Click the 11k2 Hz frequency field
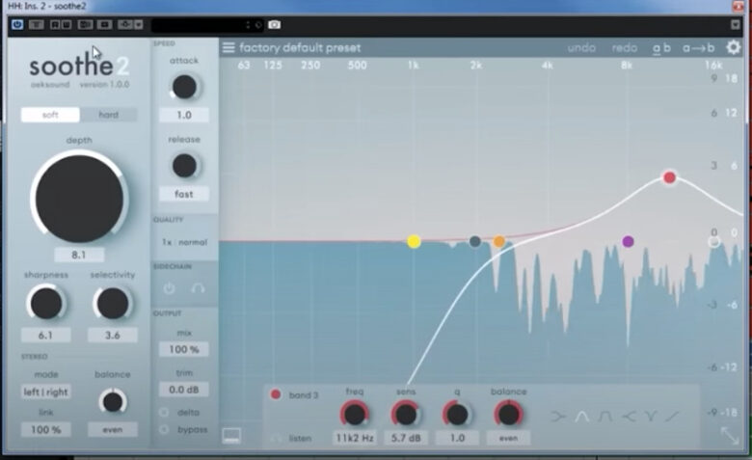 tap(355, 438)
